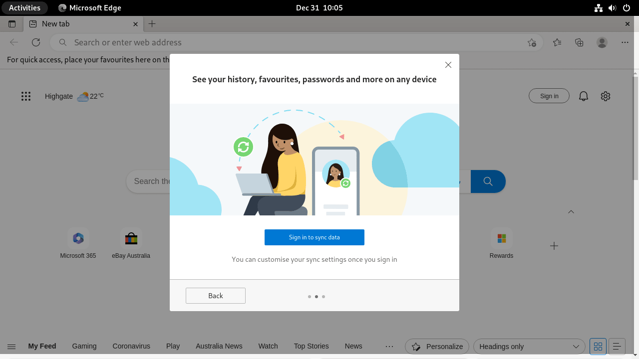Click the notifications bell icon

click(x=583, y=96)
